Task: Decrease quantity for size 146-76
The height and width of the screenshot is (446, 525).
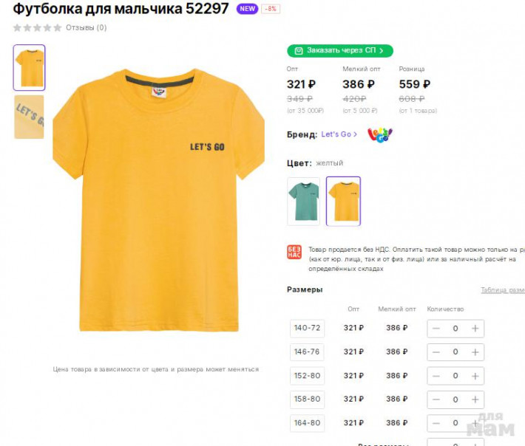Action: coord(436,352)
